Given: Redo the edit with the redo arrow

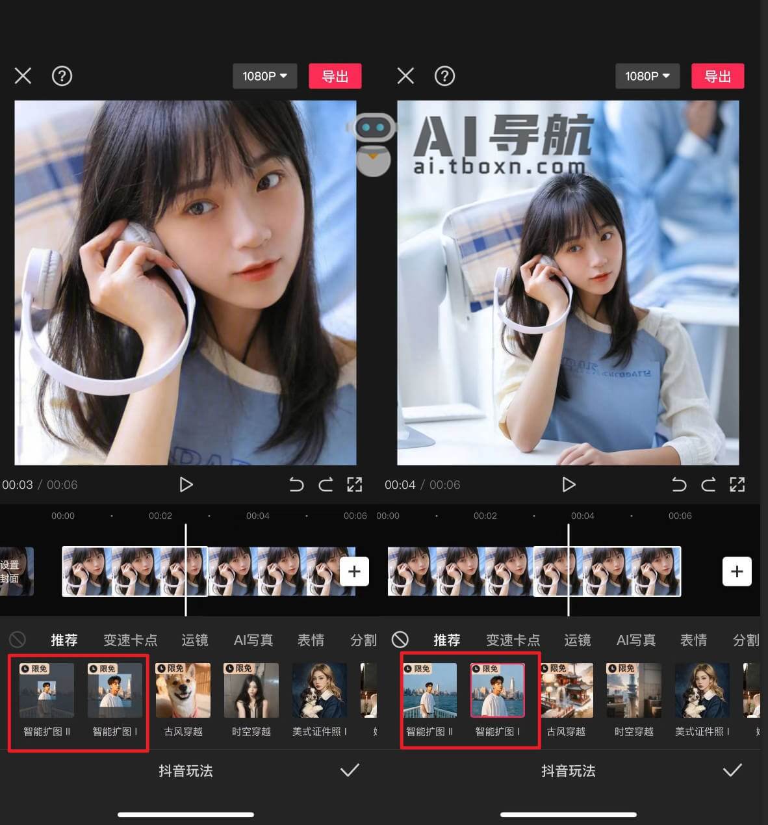Looking at the screenshot, I should pos(326,484).
